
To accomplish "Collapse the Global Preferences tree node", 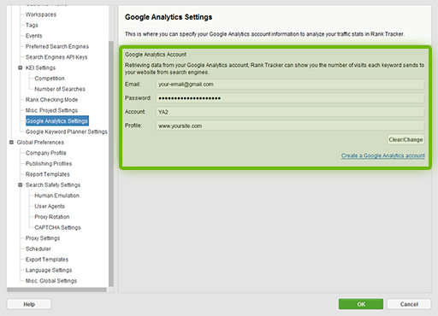I will click(x=11, y=142).
